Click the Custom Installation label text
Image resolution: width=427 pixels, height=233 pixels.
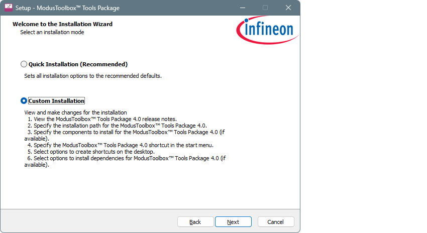[x=57, y=101]
